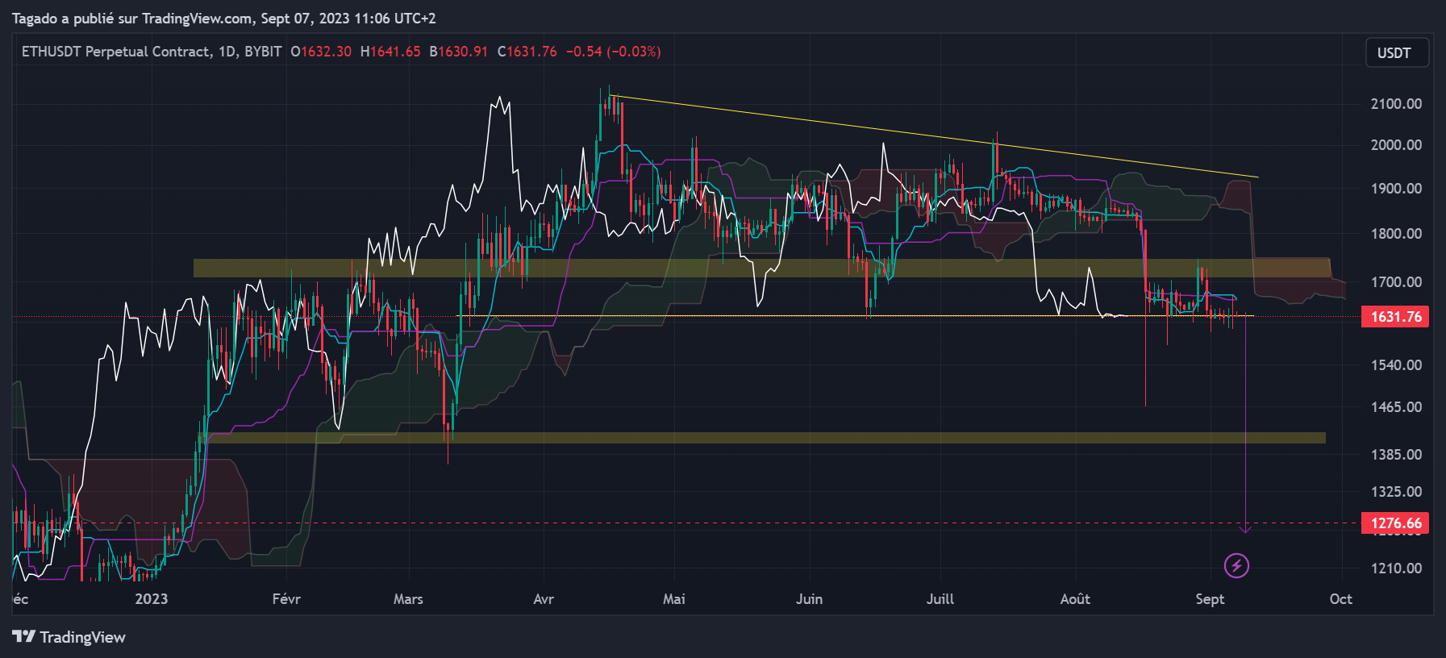Click the low value B1630.91

pos(458,52)
